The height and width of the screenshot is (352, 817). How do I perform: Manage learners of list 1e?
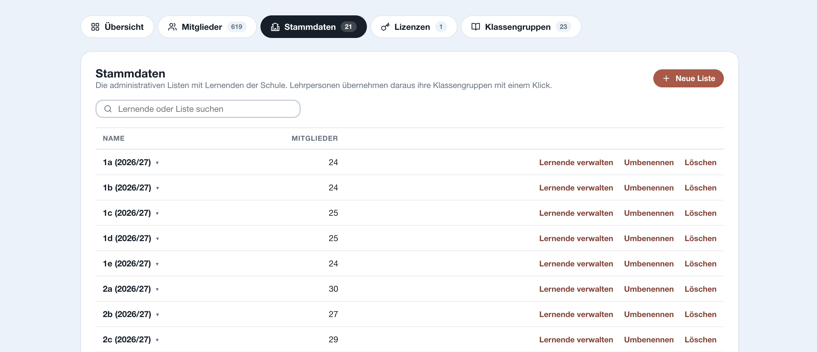pyautogui.click(x=576, y=264)
